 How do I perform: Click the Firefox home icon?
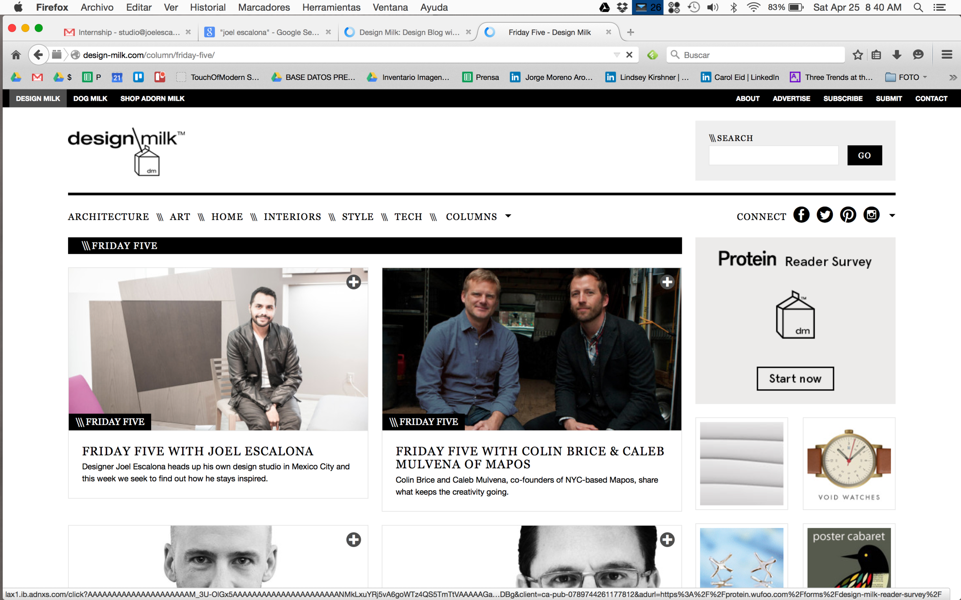[x=16, y=55]
